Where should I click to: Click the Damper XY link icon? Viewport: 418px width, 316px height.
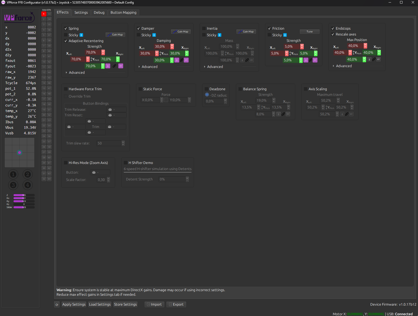pyautogui.click(x=186, y=60)
